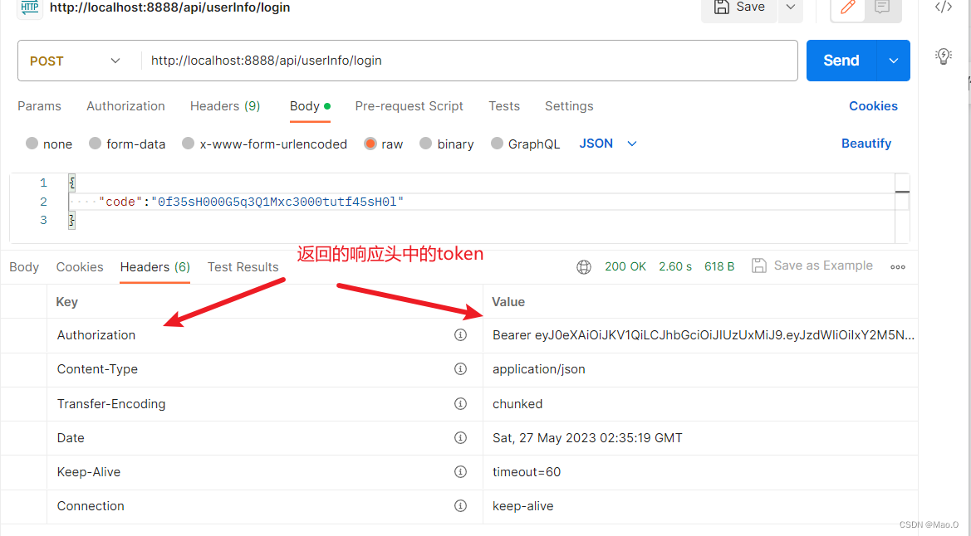
Task: Open the code snippet icon
Action: pos(943,7)
